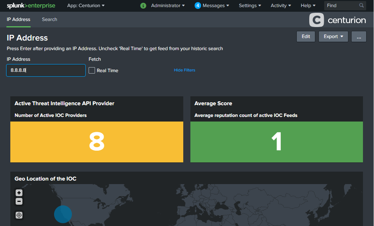Click the Hide Filters link
374x226 pixels.
pos(184,70)
